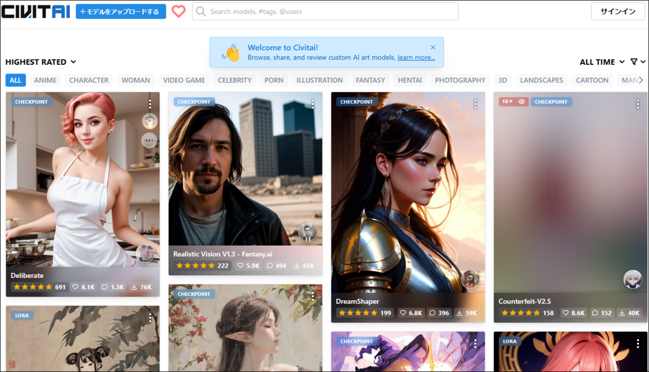Click the ellipsis bubble on Deliberate image
This screenshot has width=649, height=372.
[x=149, y=141]
